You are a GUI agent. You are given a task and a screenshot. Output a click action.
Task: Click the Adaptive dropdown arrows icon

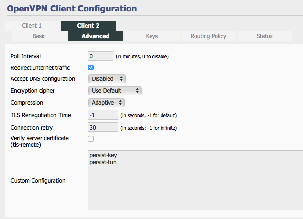[x=120, y=103]
